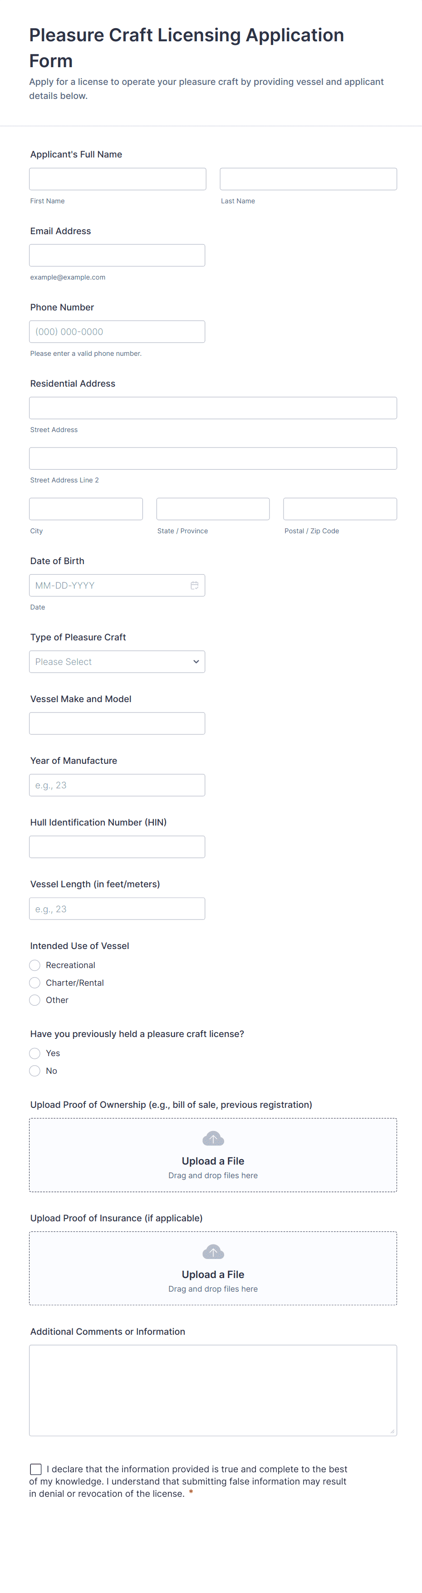
Task: Choose Other for intended vessel use
Action: click(x=35, y=1000)
